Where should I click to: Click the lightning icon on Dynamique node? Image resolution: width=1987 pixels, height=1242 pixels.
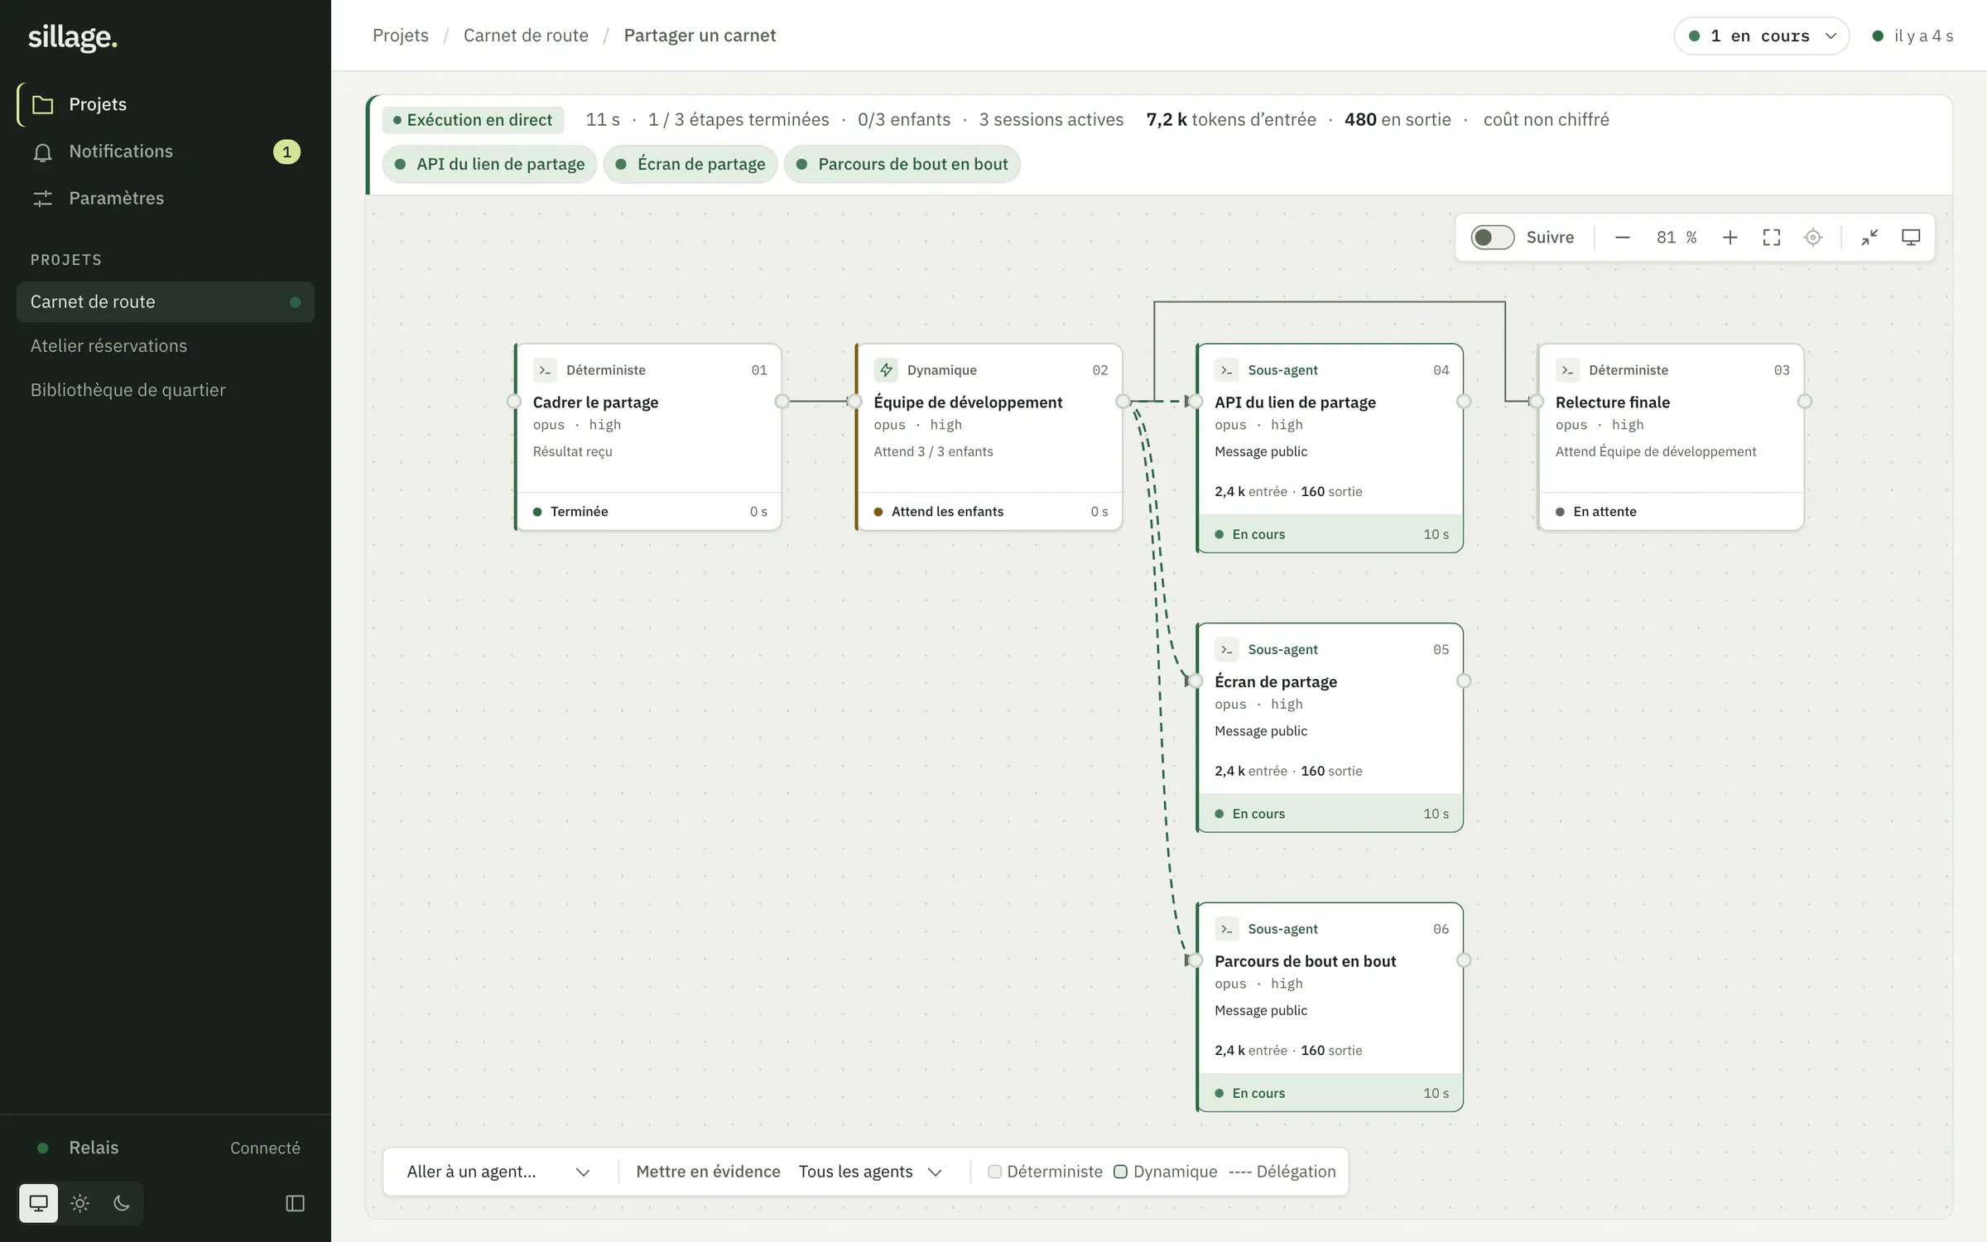click(x=887, y=369)
